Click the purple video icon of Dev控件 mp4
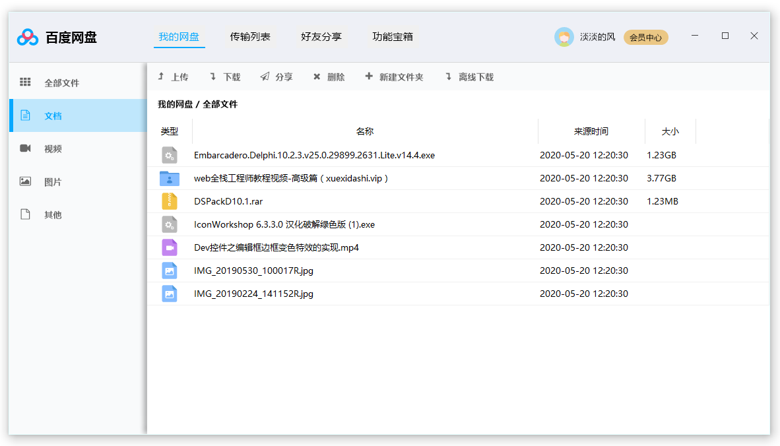 click(169, 247)
